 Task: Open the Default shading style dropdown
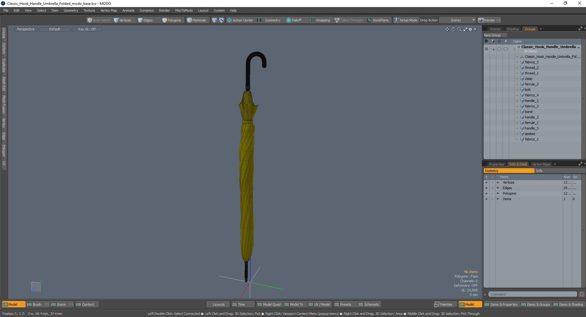point(55,29)
